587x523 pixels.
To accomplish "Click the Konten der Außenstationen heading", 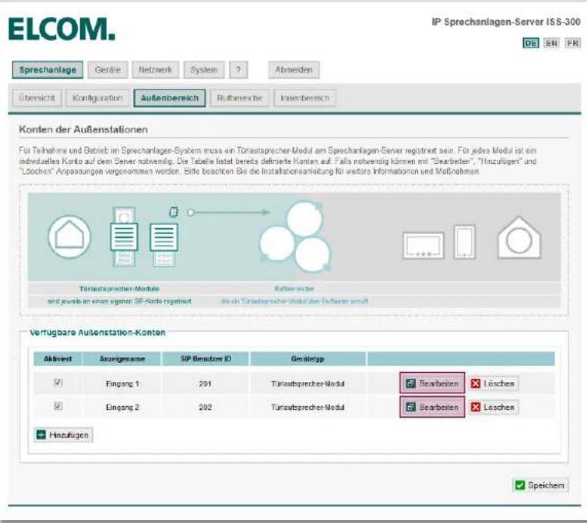I will (x=83, y=129).
